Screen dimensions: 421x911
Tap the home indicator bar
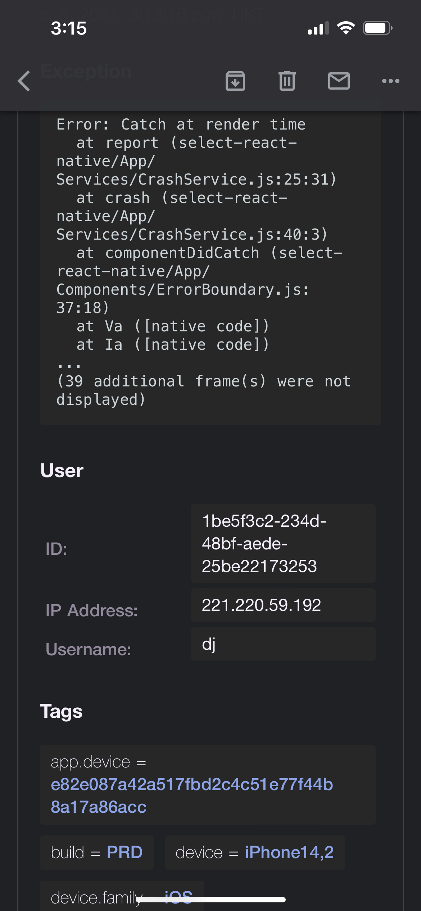tap(210, 900)
